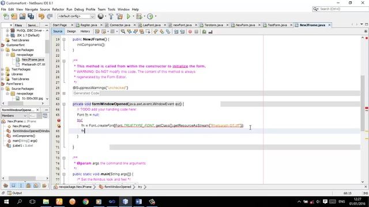Click the Find Selection magnifier icon in editor toolbar
This screenshot has height=207, width=369.
(123, 32)
